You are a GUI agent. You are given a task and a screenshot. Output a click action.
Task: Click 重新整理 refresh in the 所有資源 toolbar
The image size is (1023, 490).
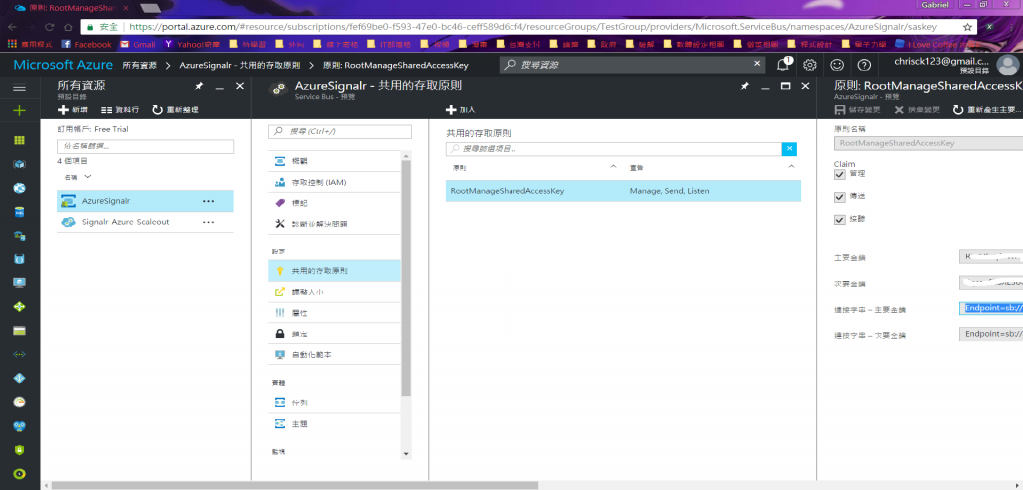pos(175,110)
